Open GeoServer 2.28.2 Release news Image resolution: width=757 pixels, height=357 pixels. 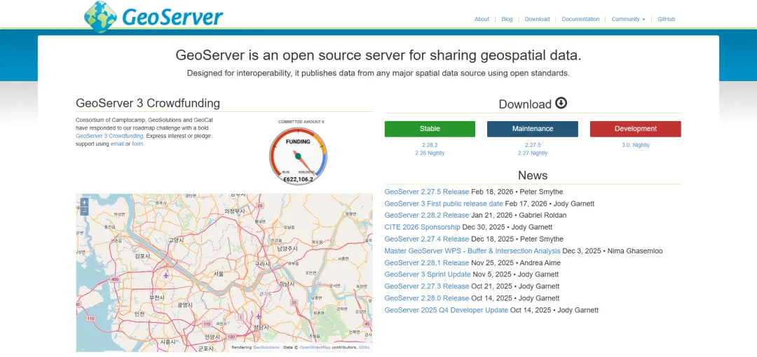click(x=427, y=215)
